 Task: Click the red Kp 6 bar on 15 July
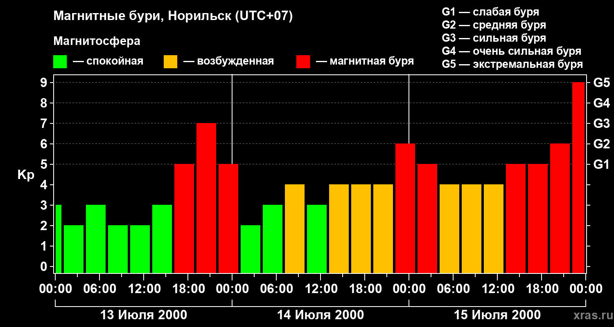(560, 208)
